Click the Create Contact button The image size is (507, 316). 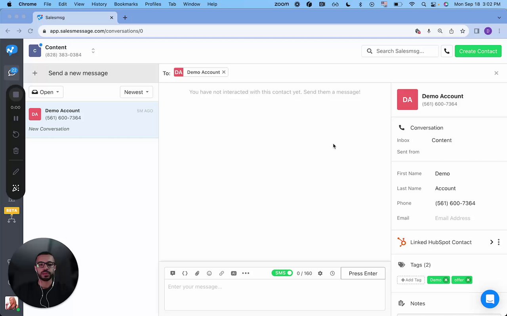click(478, 51)
